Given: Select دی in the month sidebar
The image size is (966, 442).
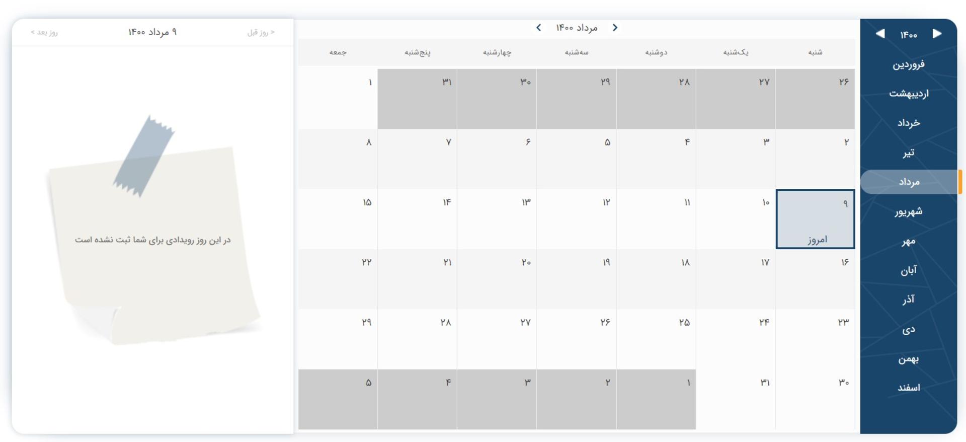Looking at the screenshot, I should point(909,329).
